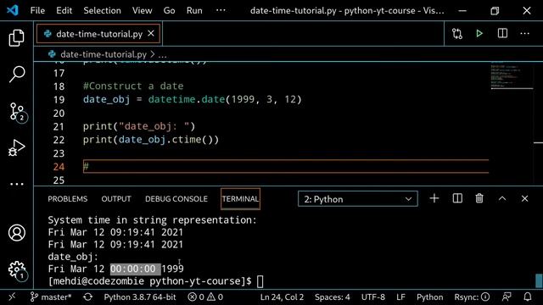Open remote window indicator in status bar
This screenshot has height=305, width=543.
click(12, 297)
